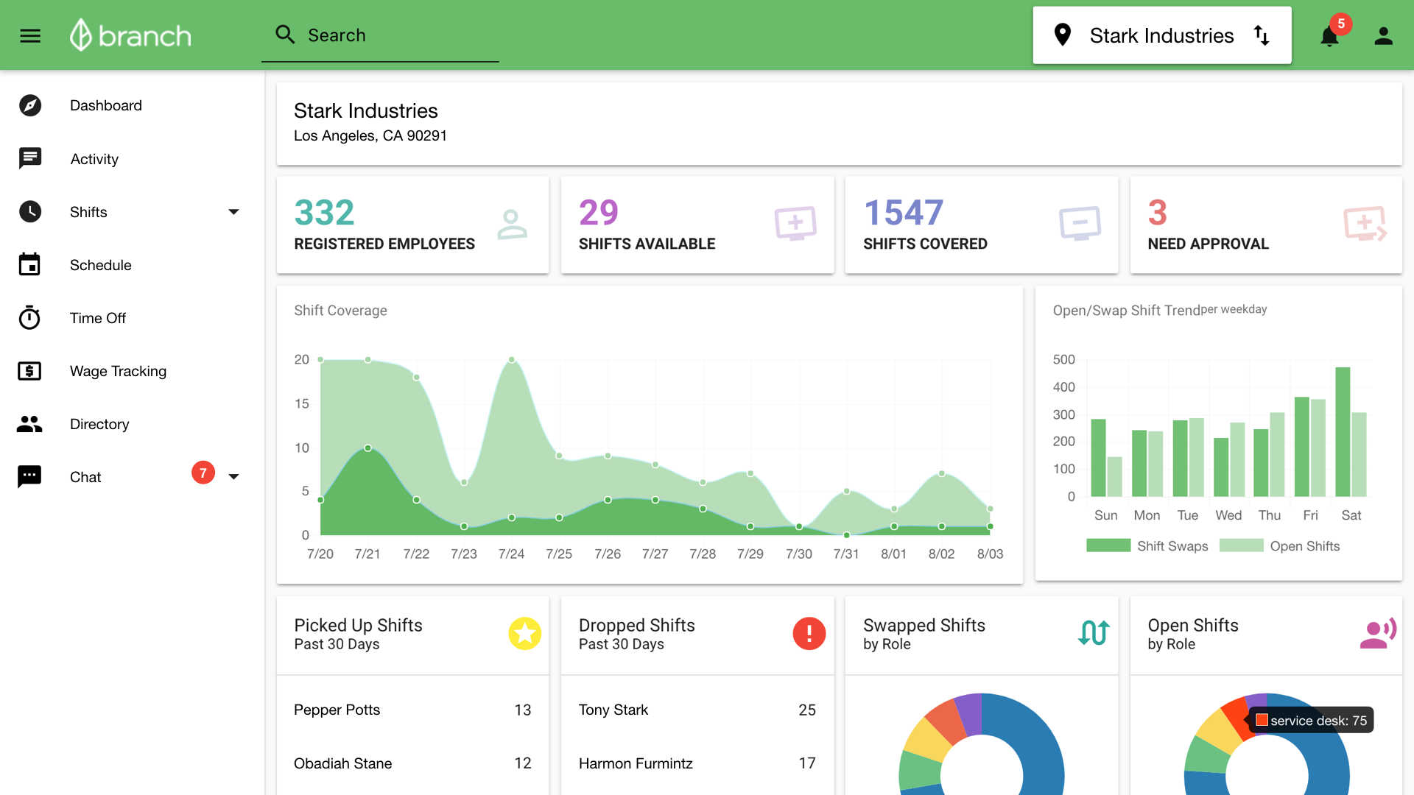Toggle Shift Swaps legend in trend chart
Image resolution: width=1414 pixels, height=795 pixels.
[1146, 545]
